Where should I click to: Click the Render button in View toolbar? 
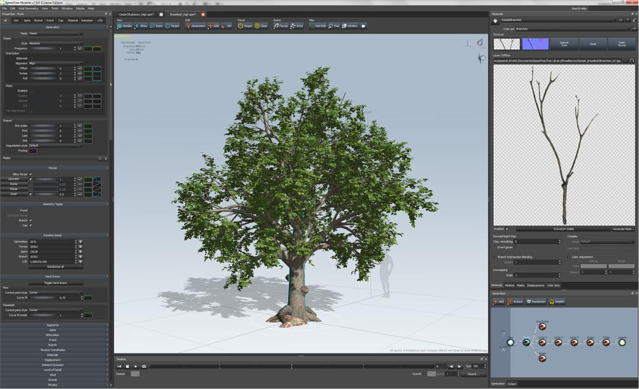pos(125,26)
